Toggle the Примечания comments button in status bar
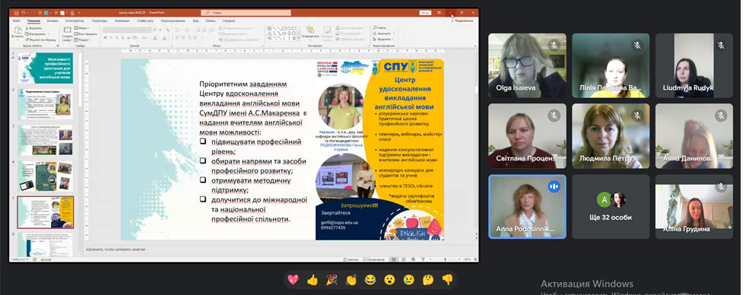 pos(374,259)
